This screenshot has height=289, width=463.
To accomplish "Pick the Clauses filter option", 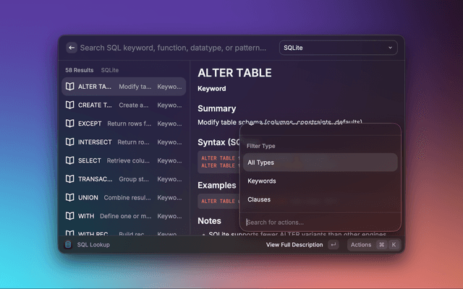I will pyautogui.click(x=320, y=199).
